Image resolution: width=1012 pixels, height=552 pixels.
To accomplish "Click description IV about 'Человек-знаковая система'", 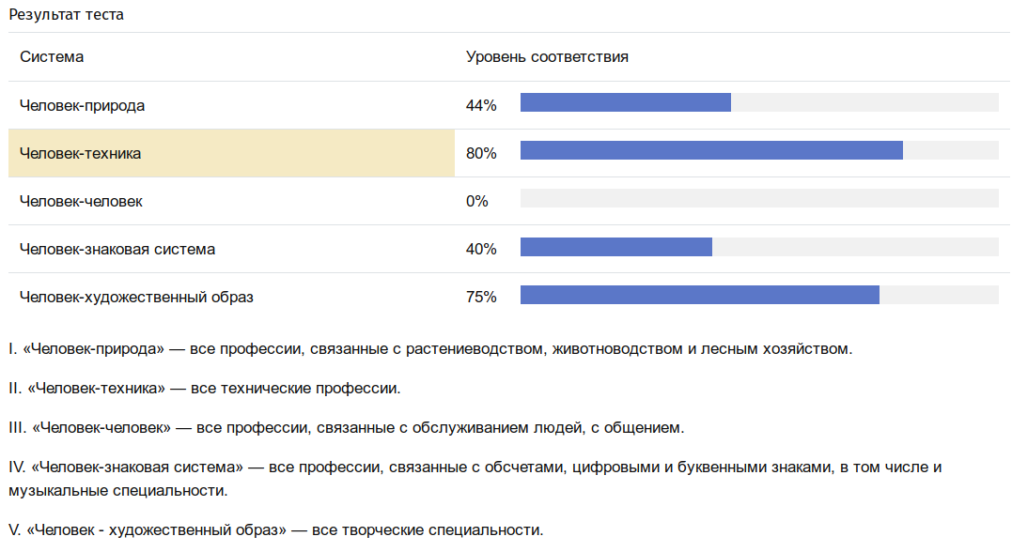I will [x=475, y=479].
